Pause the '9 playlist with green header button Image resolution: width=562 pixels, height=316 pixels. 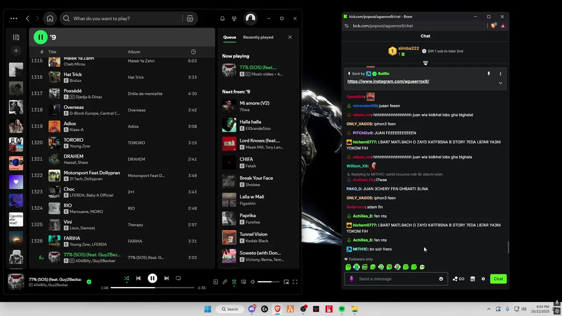coord(40,37)
